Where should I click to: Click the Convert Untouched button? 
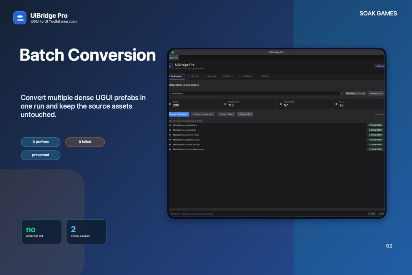203,114
